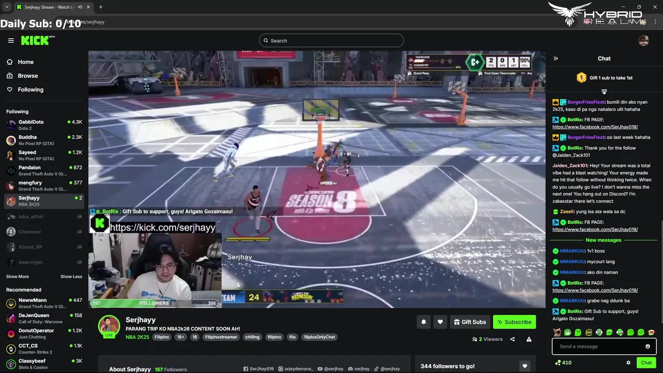The image size is (663, 373).
Task: Open Sayeed channel in Following list
Action: (44, 155)
